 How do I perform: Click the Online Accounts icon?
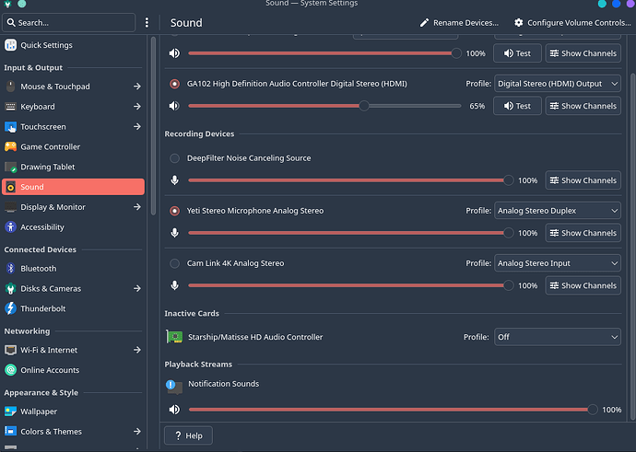pos(10,370)
